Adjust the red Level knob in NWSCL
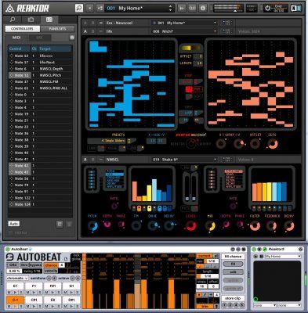Viewport: 308px width, 313px height. pos(190,226)
